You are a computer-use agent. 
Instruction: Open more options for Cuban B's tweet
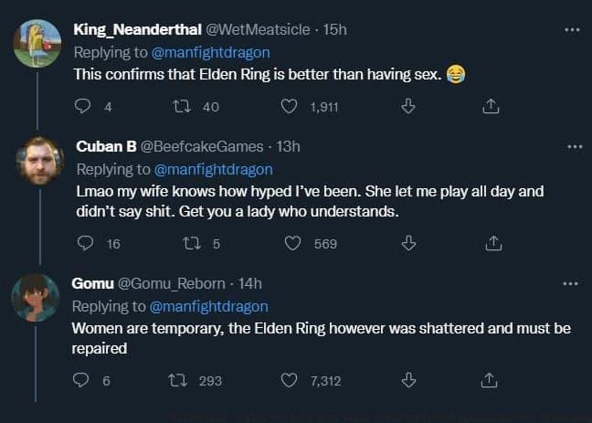click(573, 147)
